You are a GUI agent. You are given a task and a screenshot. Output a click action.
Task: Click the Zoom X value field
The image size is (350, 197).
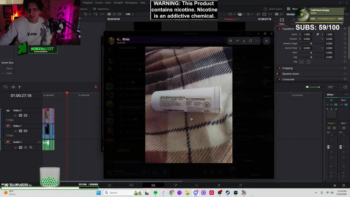pyautogui.click(x=307, y=34)
